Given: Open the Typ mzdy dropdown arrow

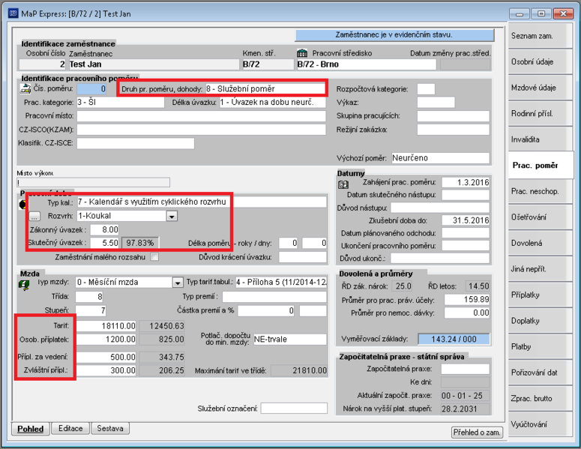Looking at the screenshot, I should click(x=178, y=283).
